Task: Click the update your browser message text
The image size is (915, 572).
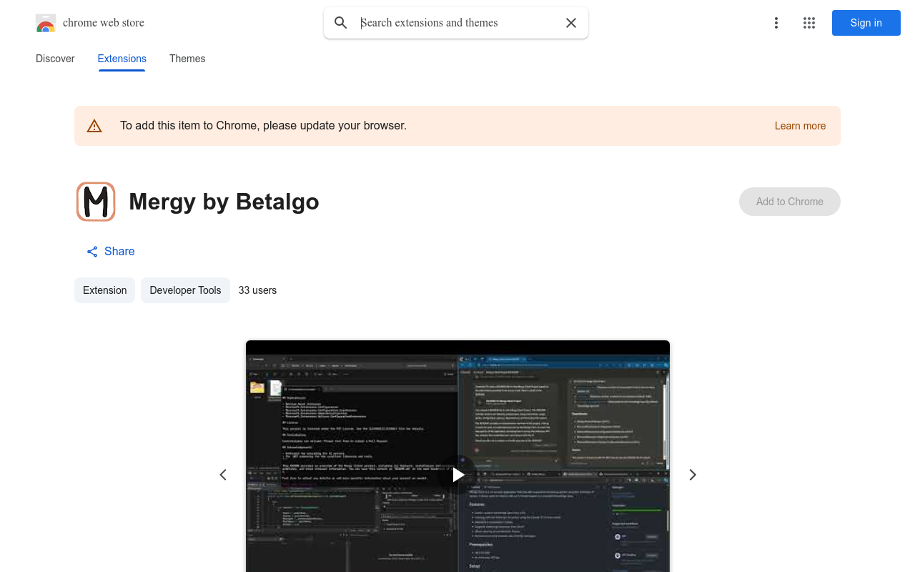Action: (x=263, y=126)
